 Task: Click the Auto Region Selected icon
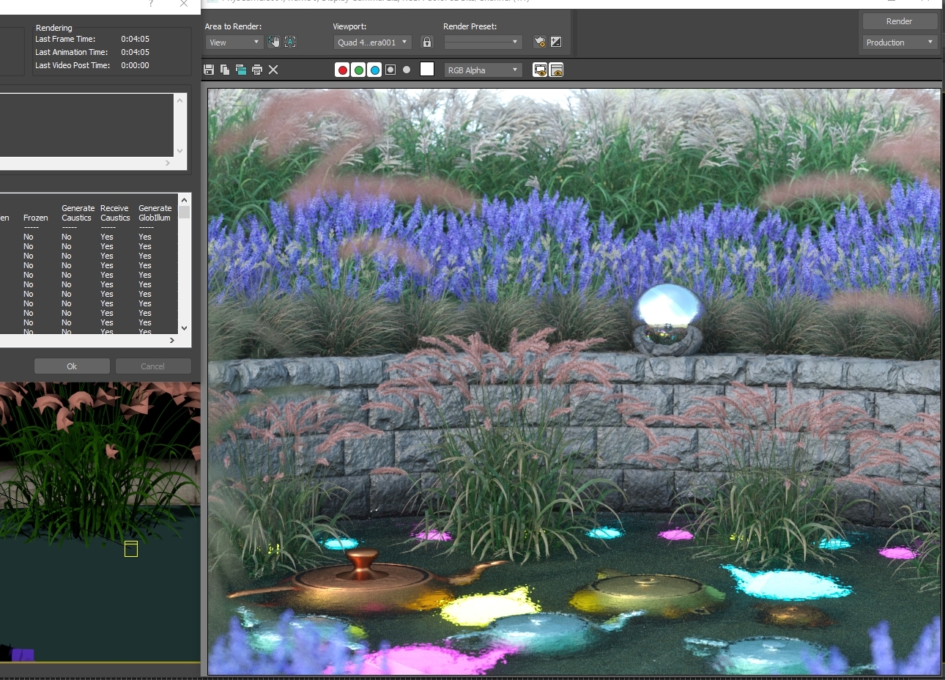tap(290, 42)
